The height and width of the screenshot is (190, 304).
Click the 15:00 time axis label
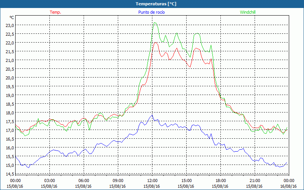[186, 180]
